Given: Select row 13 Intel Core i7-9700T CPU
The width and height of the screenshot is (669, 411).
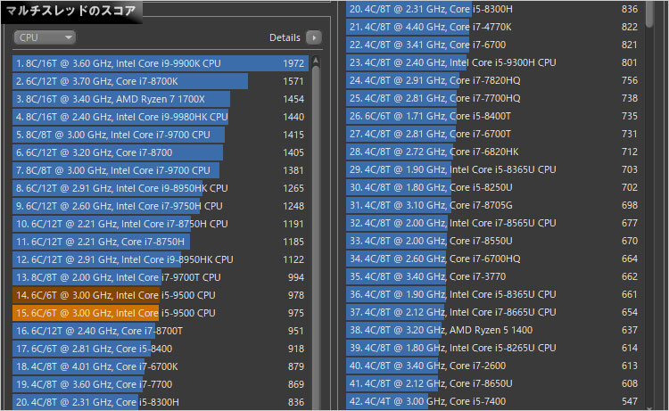Looking at the screenshot, I should click(x=161, y=277).
